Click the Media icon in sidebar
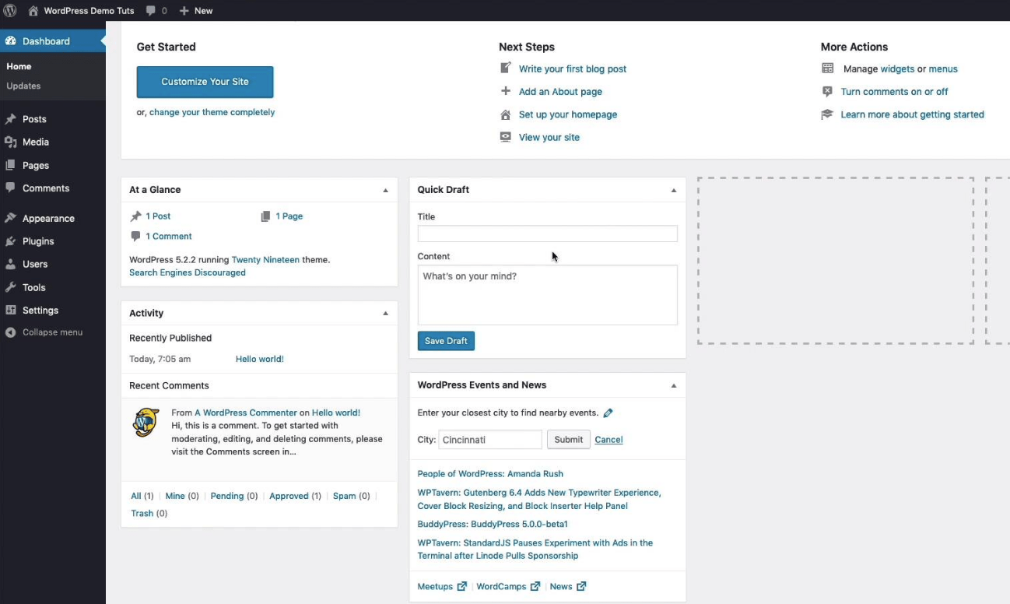The image size is (1010, 604). pos(11,142)
